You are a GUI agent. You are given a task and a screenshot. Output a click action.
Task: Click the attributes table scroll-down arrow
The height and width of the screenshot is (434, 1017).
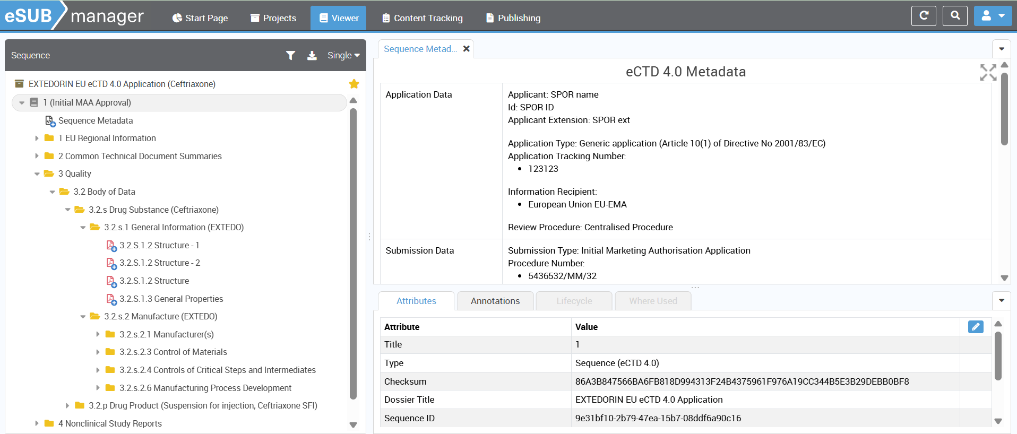[x=998, y=421]
